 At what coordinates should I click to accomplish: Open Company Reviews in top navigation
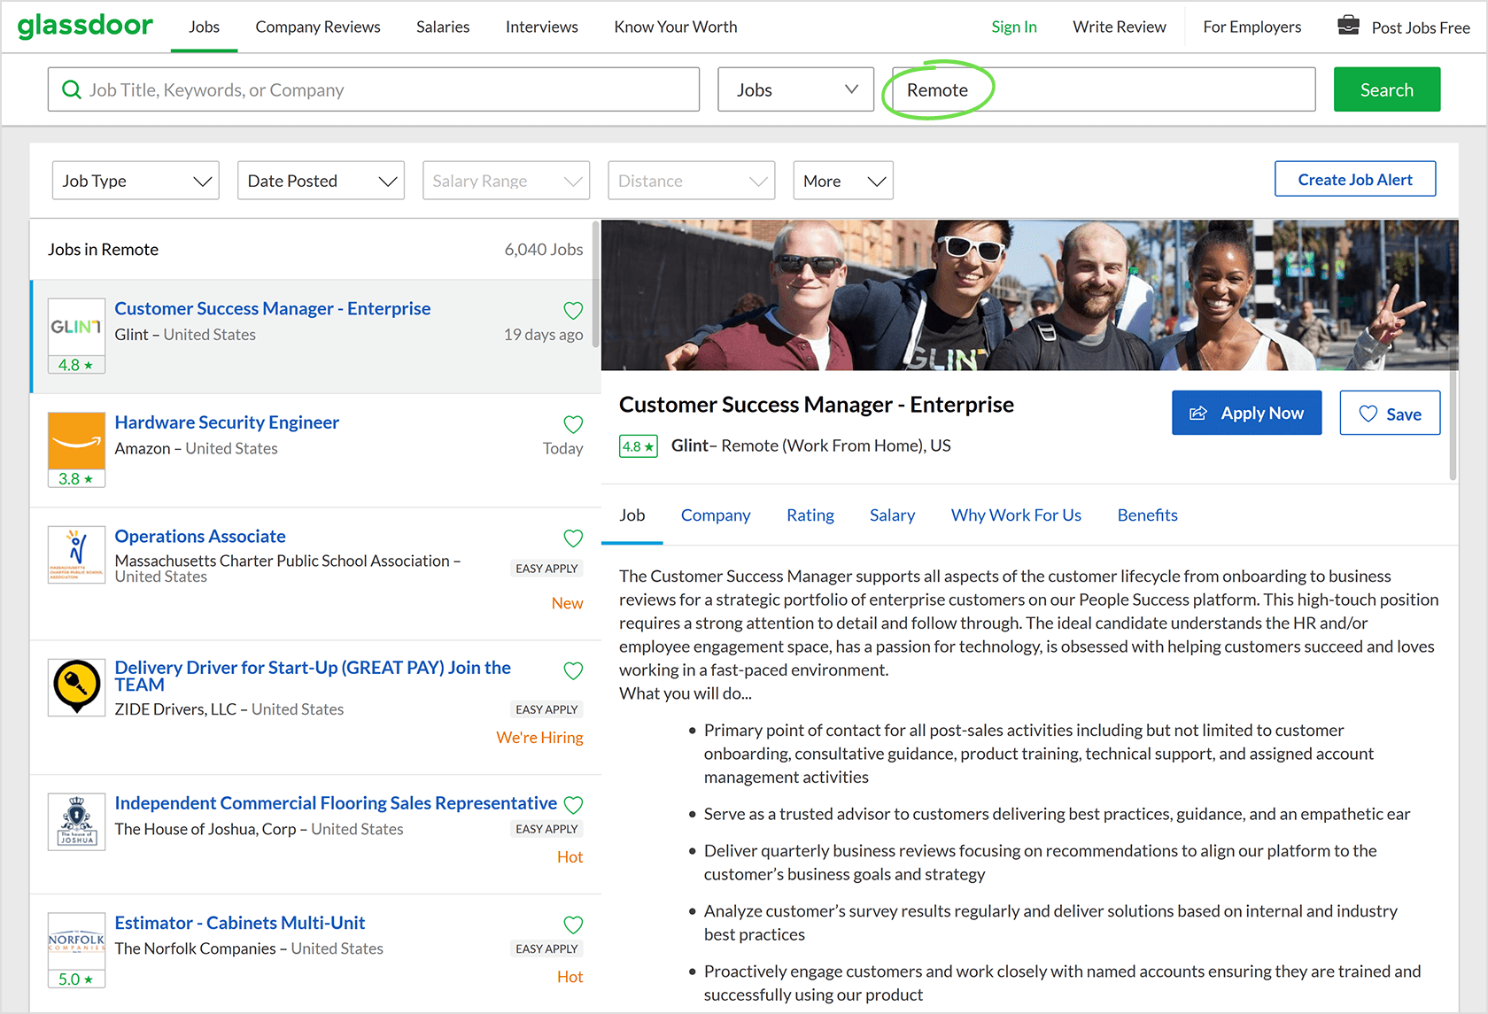318,27
